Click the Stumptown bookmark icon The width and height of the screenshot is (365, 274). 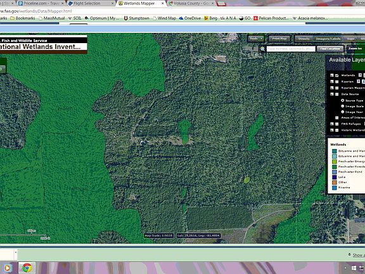[x=125, y=18]
